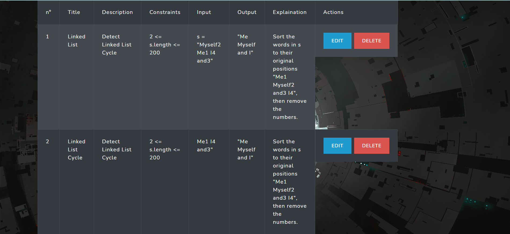The width and height of the screenshot is (510, 234).
Task: Click row 1 'Detect Linked List Cycle' description
Action: 117,45
